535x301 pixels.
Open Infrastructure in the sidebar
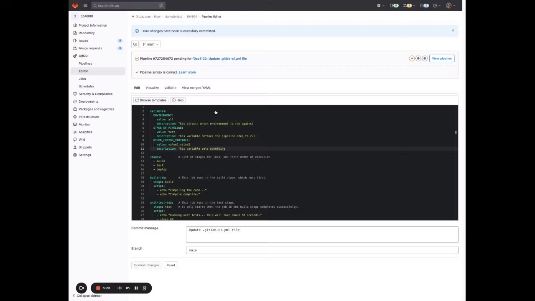[89, 117]
